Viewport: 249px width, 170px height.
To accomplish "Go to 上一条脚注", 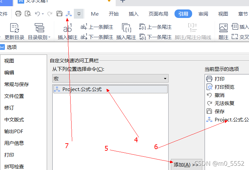I will point(97,27).
